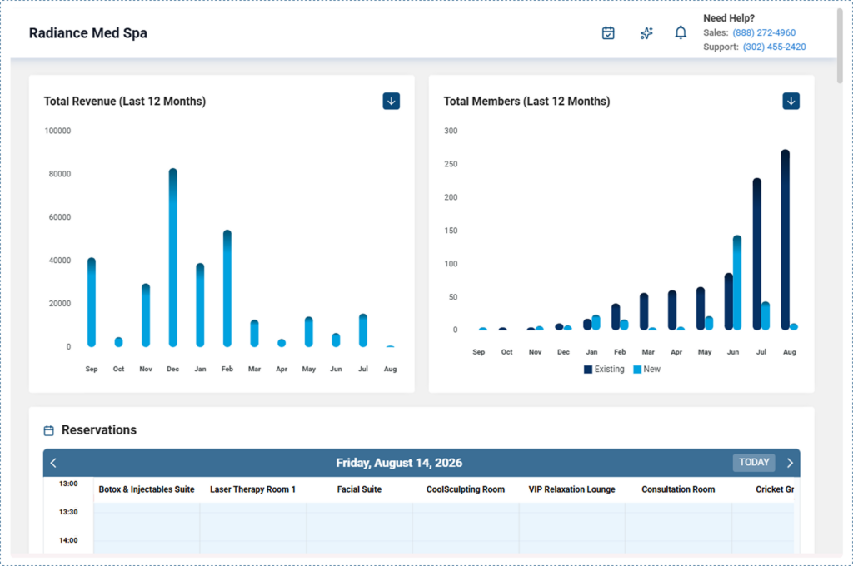This screenshot has height=566, width=853.
Task: Select the VIP Relaxation Lounge column header
Action: pos(571,489)
